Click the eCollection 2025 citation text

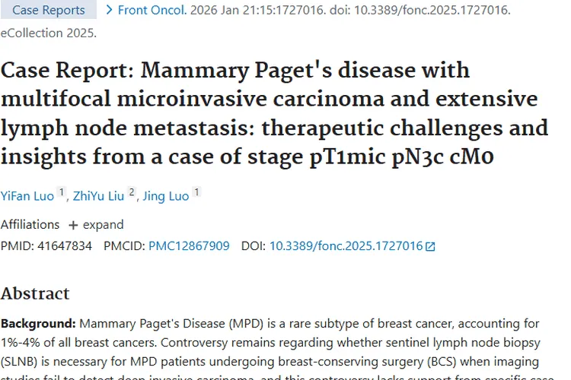tap(48, 33)
